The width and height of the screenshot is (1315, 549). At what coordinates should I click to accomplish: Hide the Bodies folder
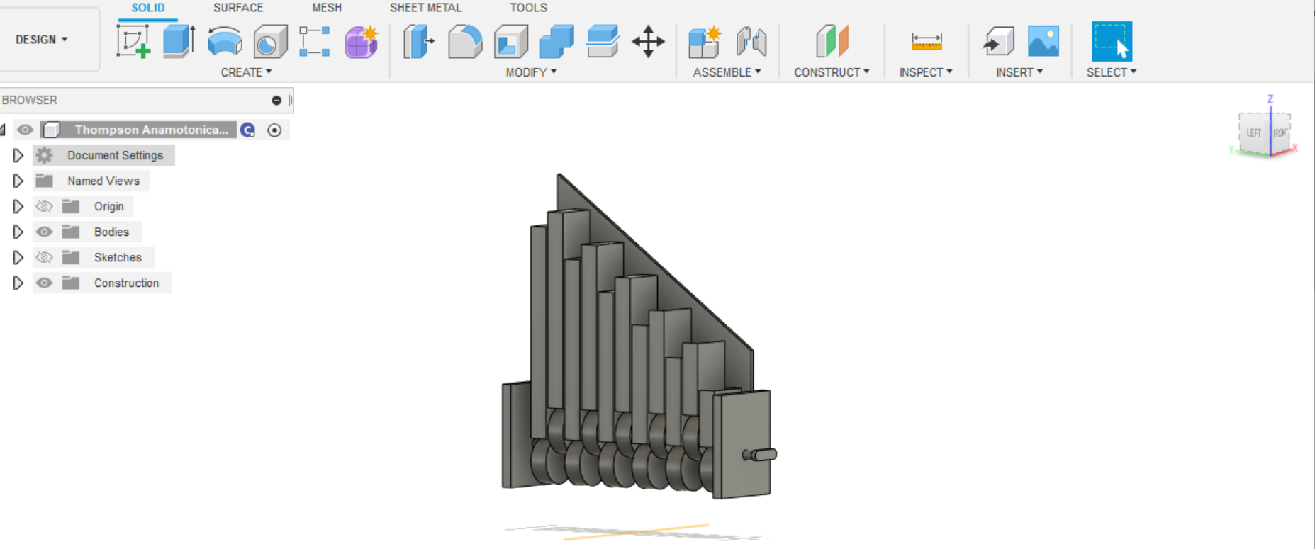44,232
